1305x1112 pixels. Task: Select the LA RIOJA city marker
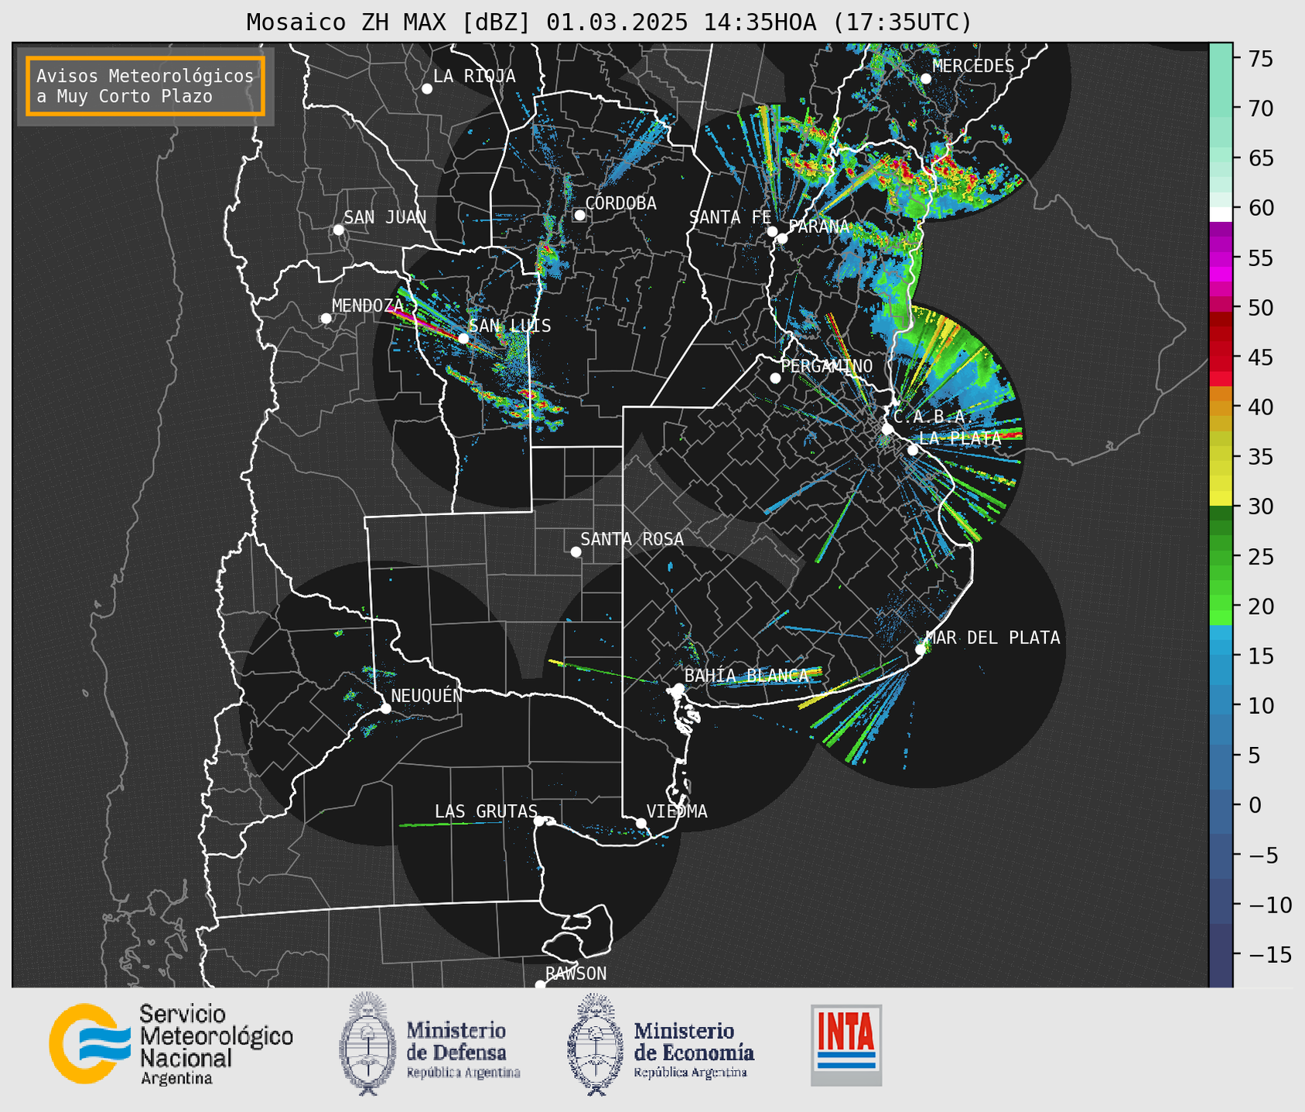click(x=427, y=89)
